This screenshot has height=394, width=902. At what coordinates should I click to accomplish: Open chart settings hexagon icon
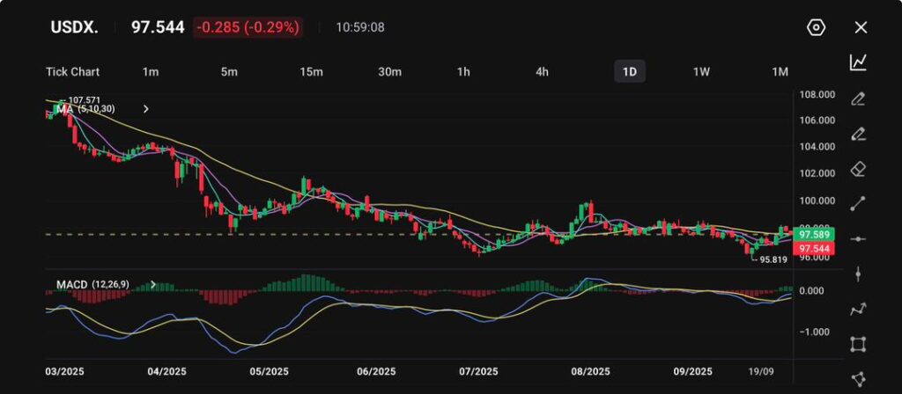pyautogui.click(x=816, y=27)
